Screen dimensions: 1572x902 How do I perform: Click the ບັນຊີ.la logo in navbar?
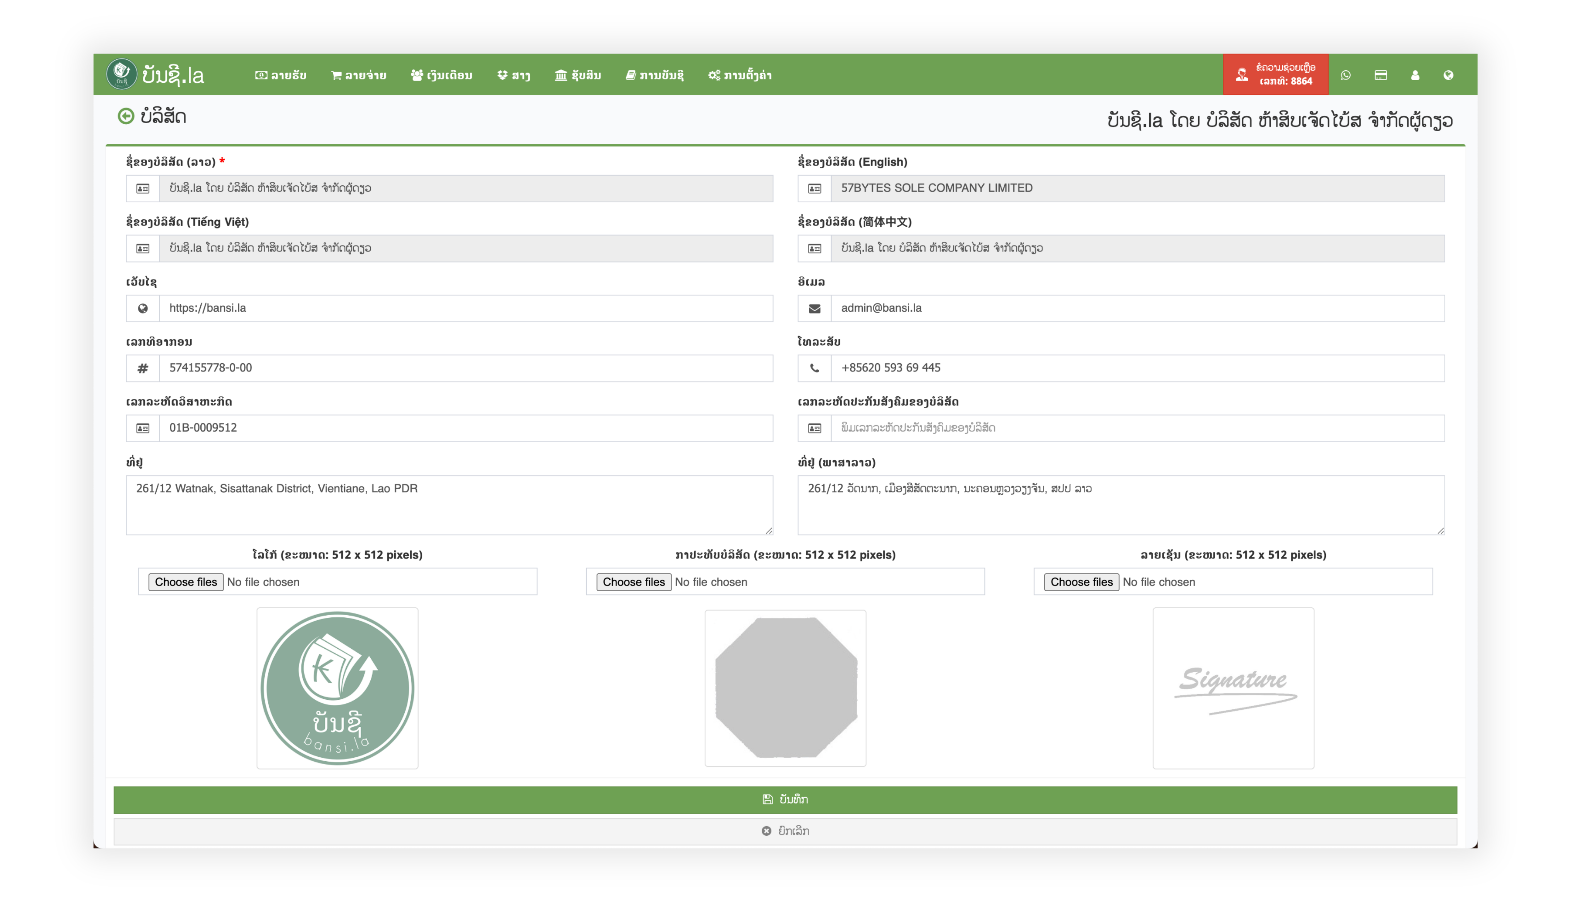tap(155, 74)
